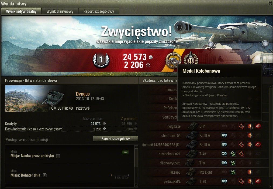Expand mission Bohater dnia arrow
Image resolution: width=273 pixels, height=189 pixels.
pyautogui.click(x=45, y=175)
